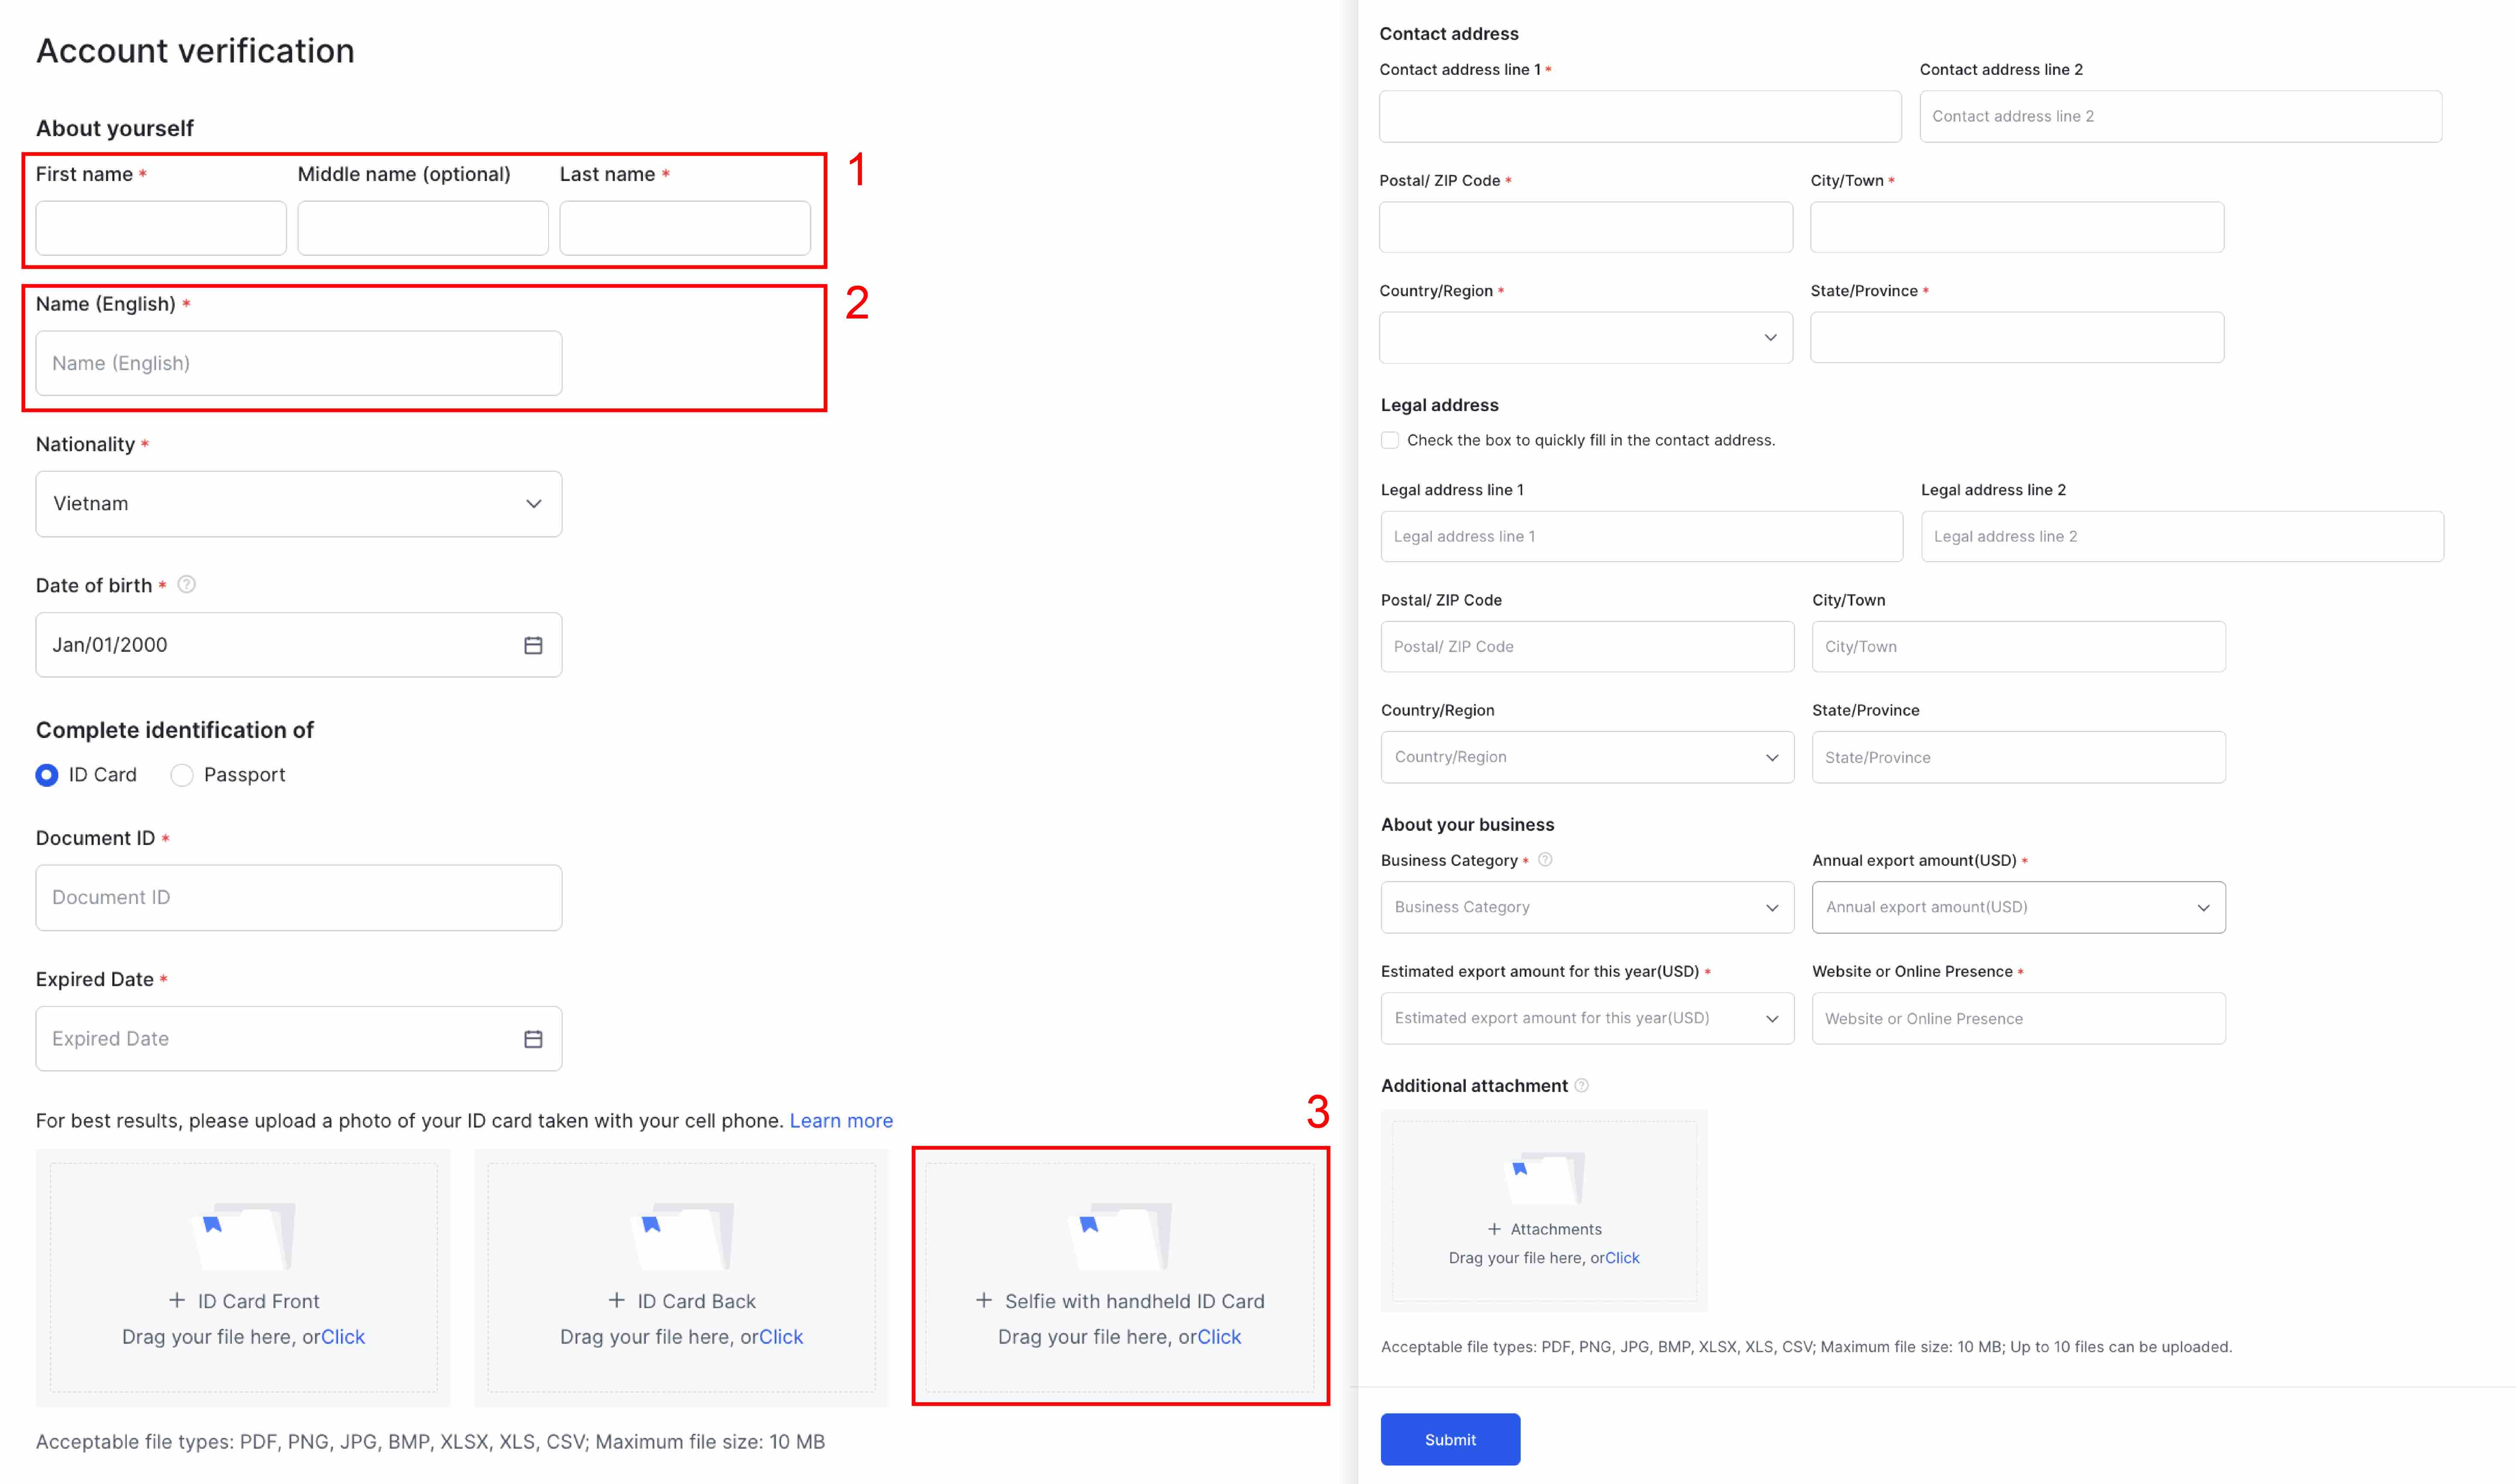Focus the Contact address line 2 field
Viewport: 2516px width, 1484px height.
(2181, 116)
